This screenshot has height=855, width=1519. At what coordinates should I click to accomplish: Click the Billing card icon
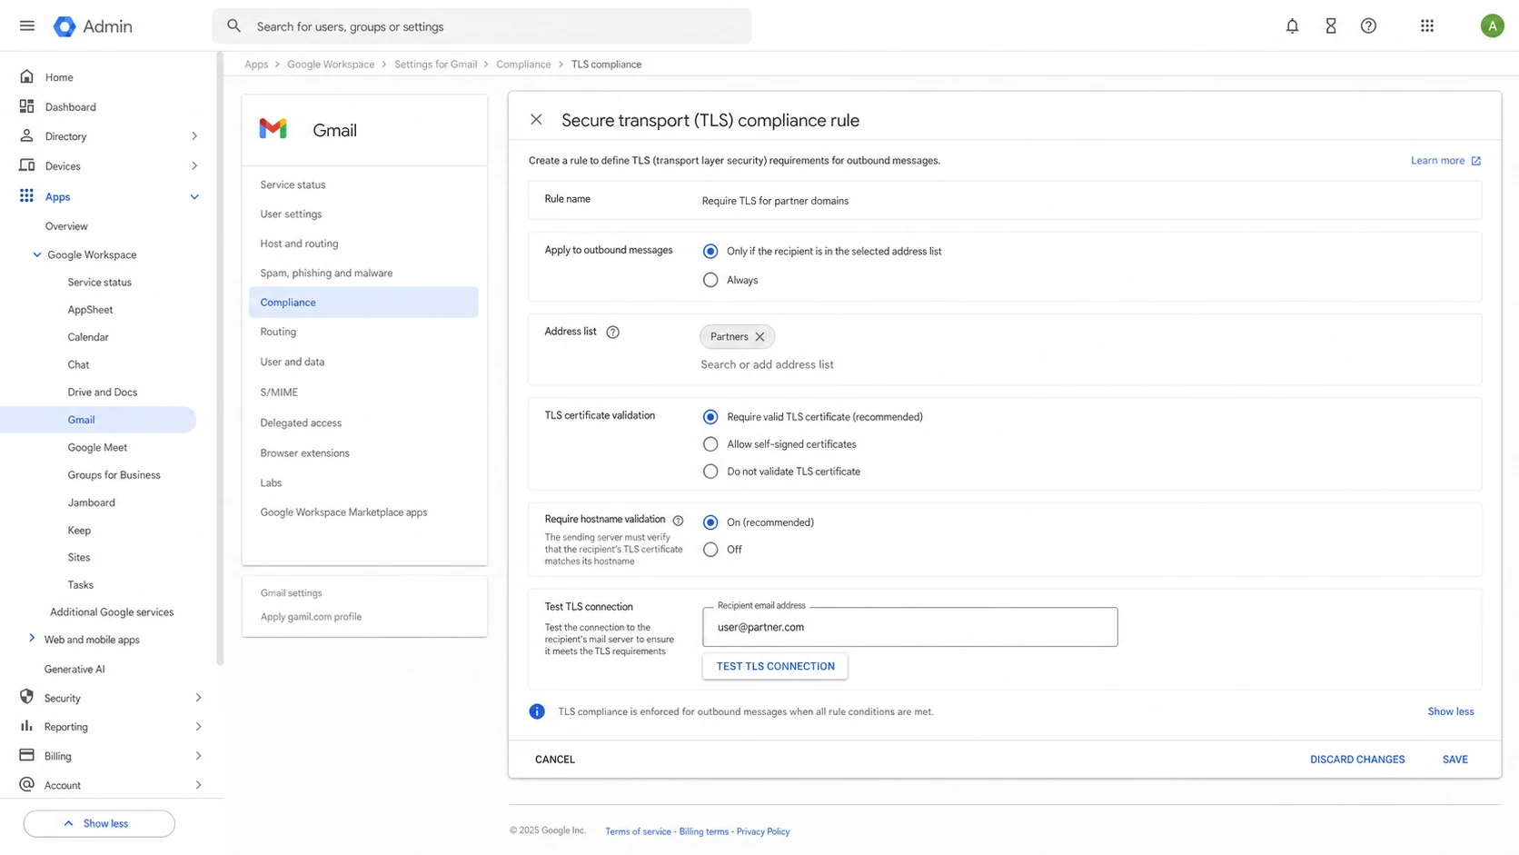[26, 755]
